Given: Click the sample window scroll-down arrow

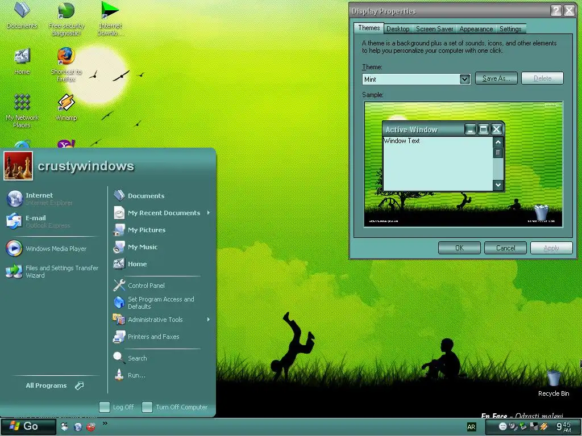Looking at the screenshot, I should [498, 185].
